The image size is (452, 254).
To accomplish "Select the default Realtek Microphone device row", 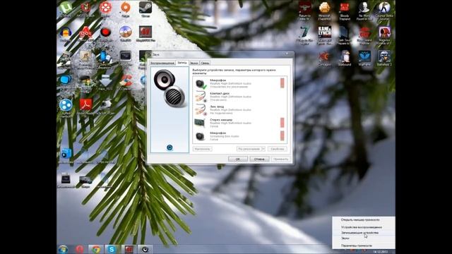I will (x=239, y=83).
